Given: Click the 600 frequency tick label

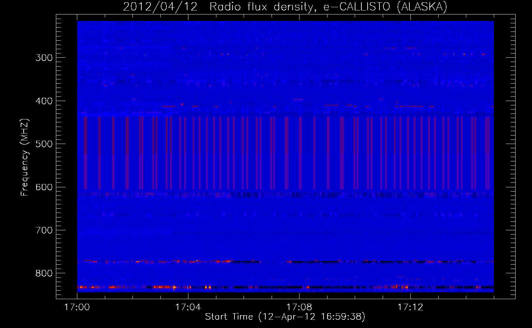Looking at the screenshot, I should (x=44, y=187).
